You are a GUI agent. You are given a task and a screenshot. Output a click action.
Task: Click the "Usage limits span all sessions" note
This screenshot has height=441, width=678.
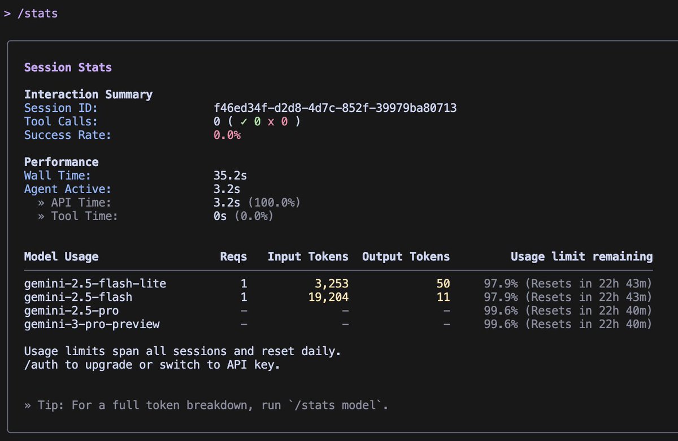[182, 352]
